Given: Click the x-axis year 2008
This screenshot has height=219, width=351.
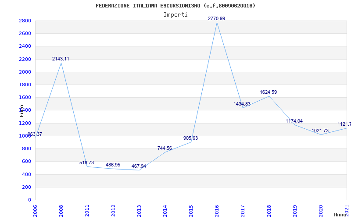Looking at the screenshot, I should click(x=61, y=211).
